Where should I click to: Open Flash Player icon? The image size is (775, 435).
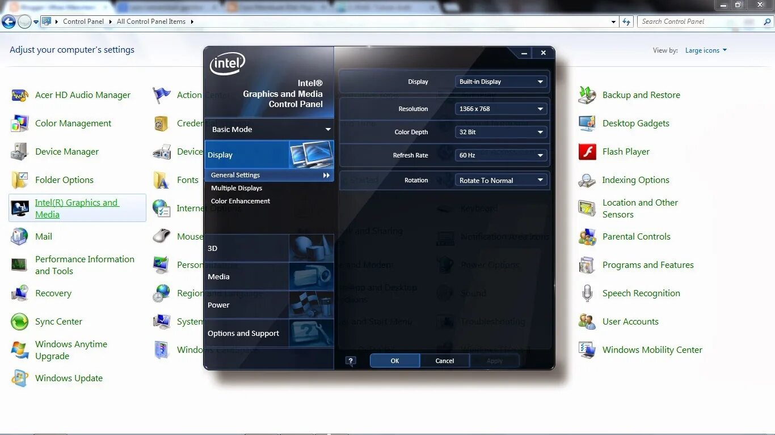point(587,152)
